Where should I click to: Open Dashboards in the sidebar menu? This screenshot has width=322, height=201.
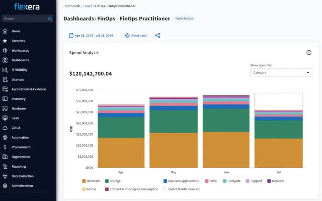pos(20,60)
